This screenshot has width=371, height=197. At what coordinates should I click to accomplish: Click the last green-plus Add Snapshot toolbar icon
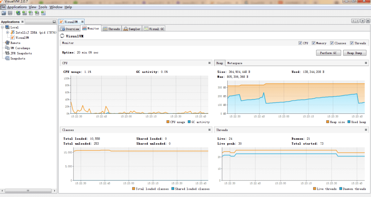44,13
